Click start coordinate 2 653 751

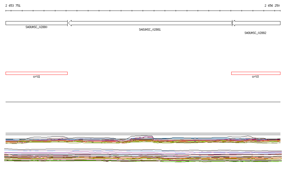[13, 6]
